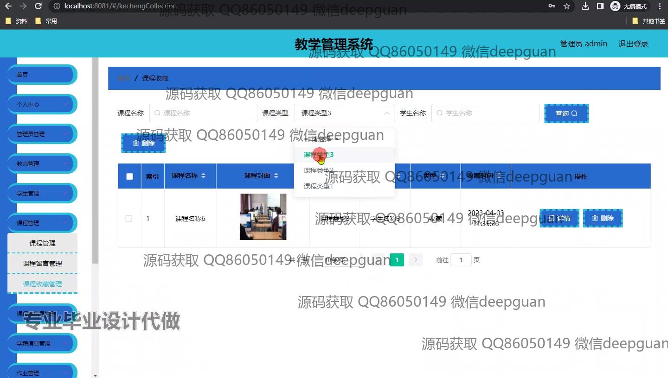Open 课程收藏管理 submenu item
Image resolution: width=668 pixels, height=378 pixels.
coord(42,284)
